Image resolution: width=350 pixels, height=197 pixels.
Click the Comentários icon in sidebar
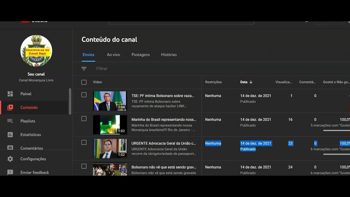tap(10, 148)
